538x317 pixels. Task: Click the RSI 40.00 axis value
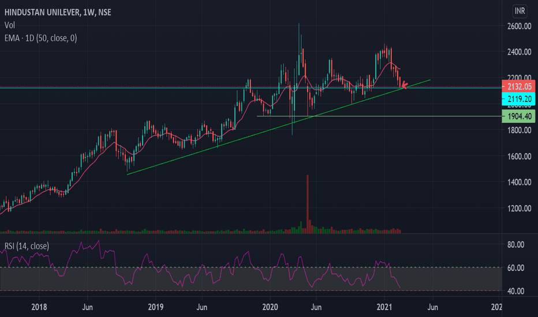(515, 291)
